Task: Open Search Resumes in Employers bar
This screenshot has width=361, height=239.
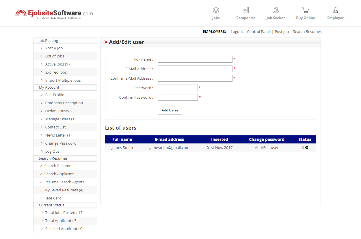Action: click(x=307, y=32)
